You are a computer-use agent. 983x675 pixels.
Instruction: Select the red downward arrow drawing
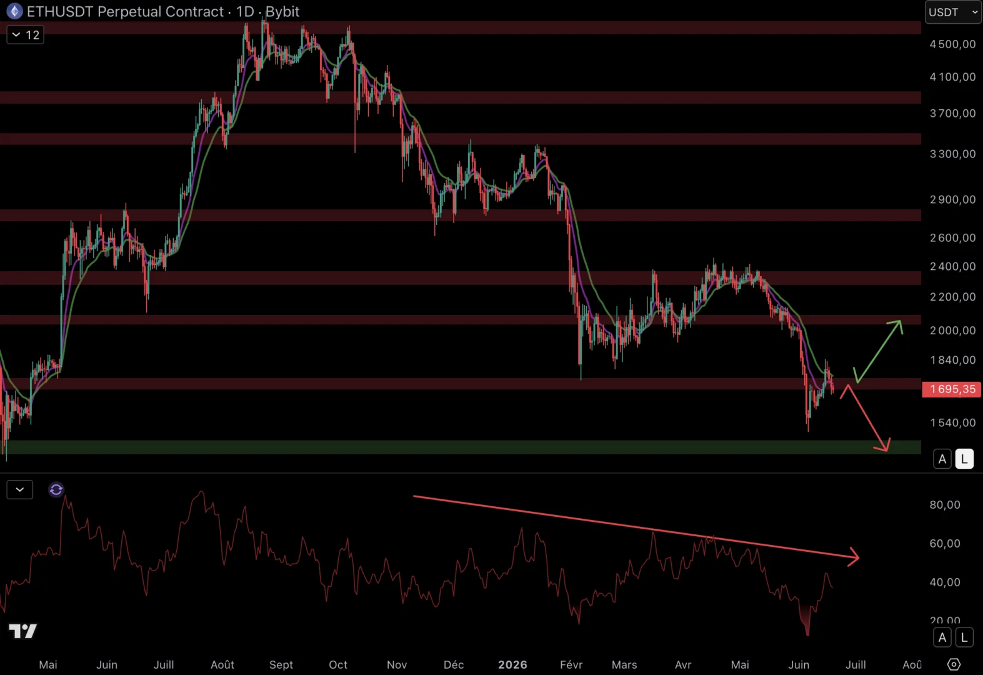(x=866, y=417)
